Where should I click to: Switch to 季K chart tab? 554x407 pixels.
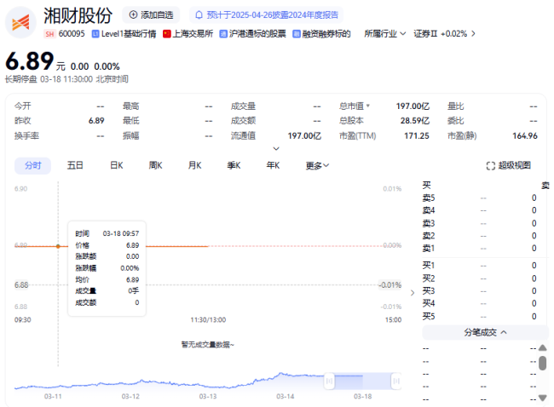pos(234,165)
